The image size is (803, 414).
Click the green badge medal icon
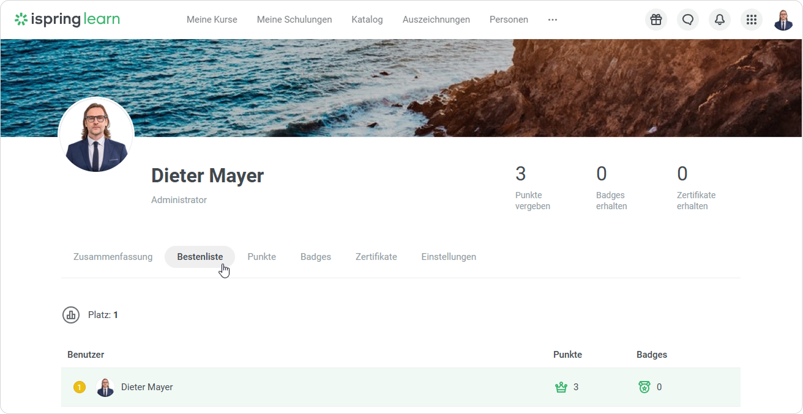click(644, 387)
